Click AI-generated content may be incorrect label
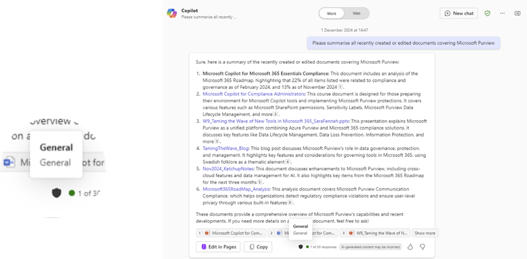Image resolution: width=527 pixels, height=259 pixels. tap(371, 247)
